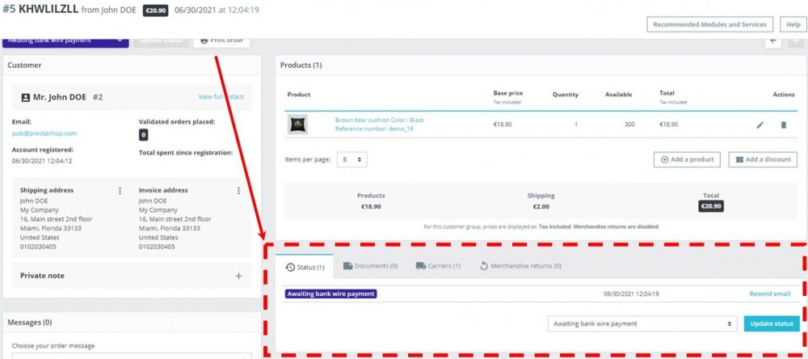This screenshot has width=808, height=359.
Task: Open Recommended Modules and Services
Action: click(710, 24)
